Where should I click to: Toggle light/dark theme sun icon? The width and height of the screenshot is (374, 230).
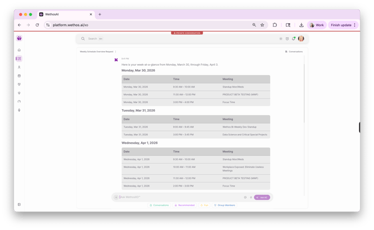[280, 39]
